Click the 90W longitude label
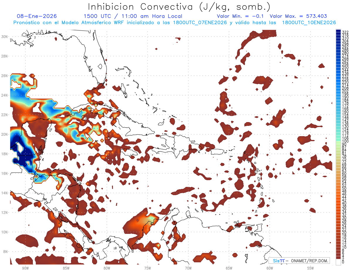The height and width of the screenshot is (272, 352). tap(25, 268)
